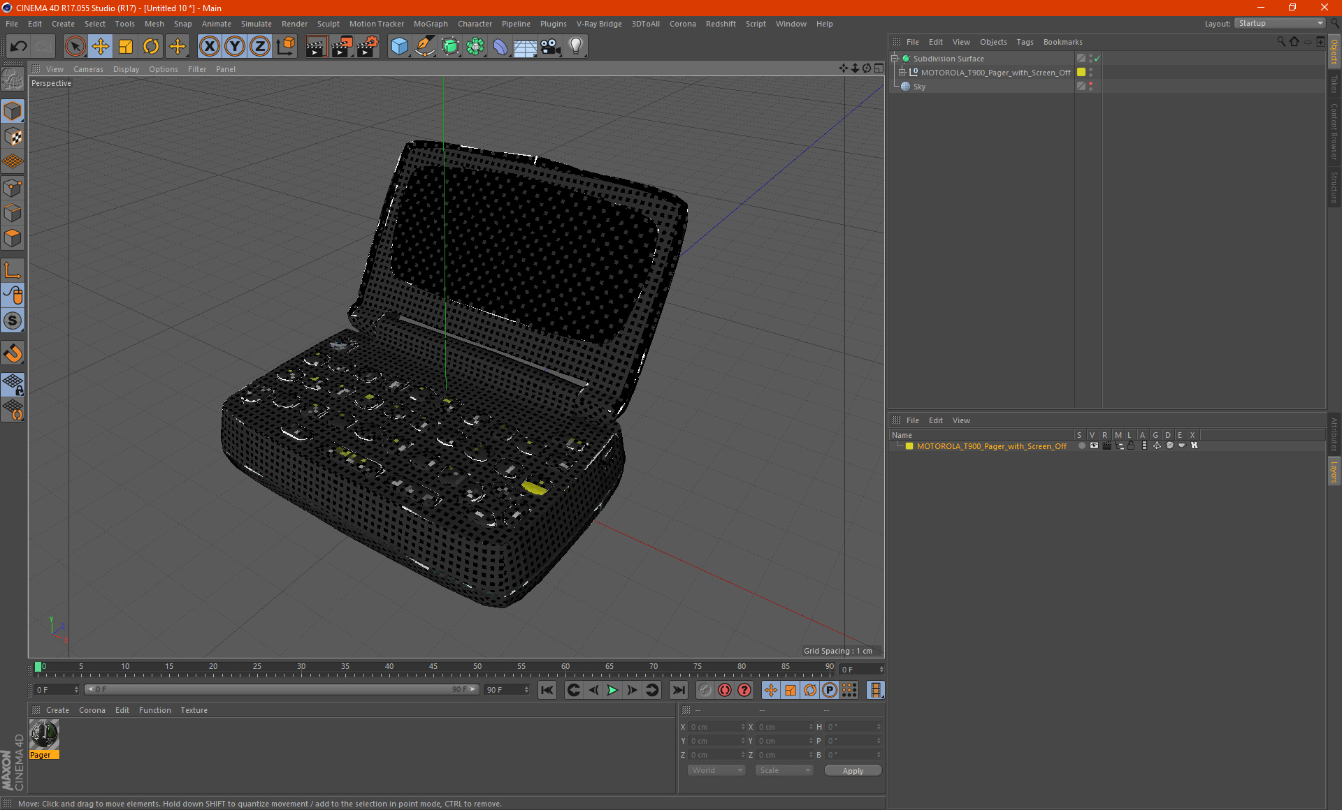1342x810 pixels.
Task: Open the Array modeling objects icon
Action: [x=475, y=47]
